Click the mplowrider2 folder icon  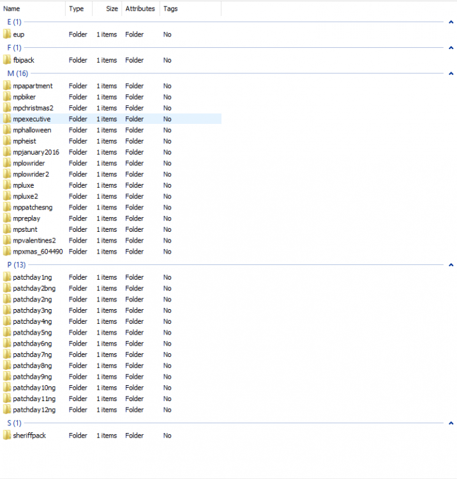[7, 174]
